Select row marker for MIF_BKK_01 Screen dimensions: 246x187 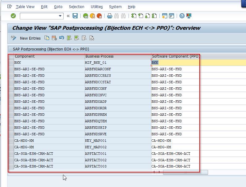pyautogui.click(x=11, y=63)
